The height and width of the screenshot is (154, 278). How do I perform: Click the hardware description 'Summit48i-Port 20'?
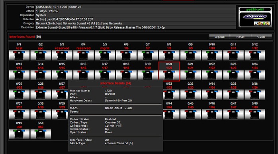tap(118, 101)
